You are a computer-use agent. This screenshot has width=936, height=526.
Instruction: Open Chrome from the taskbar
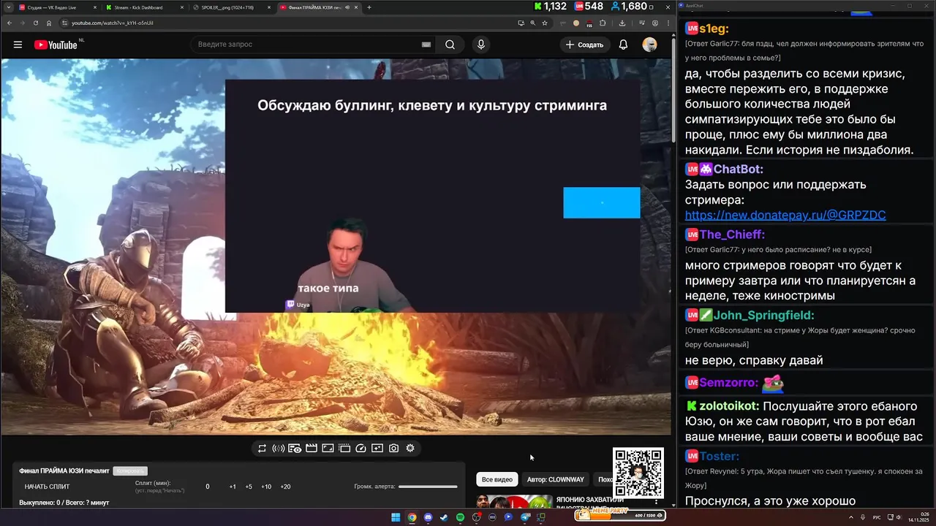pos(412,517)
